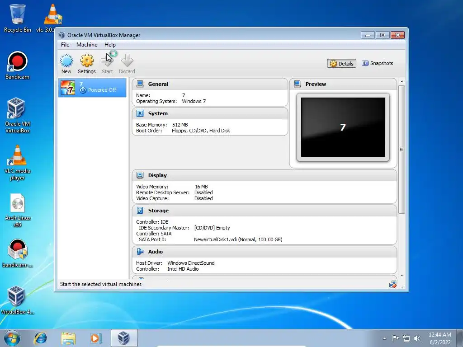Click NewVirtualDisk1.vdi storage entry
This screenshot has height=347, width=463.
[x=238, y=239]
